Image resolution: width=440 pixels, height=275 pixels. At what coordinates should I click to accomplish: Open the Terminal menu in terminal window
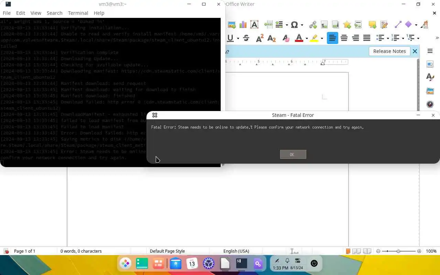[78, 13]
